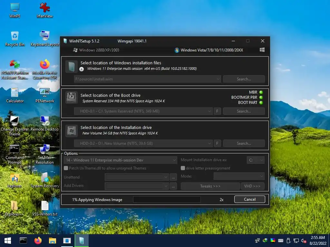The width and height of the screenshot is (330, 247).
Task: Expand the Installation drive HDD-0:2 dropdown
Action: coord(209,143)
